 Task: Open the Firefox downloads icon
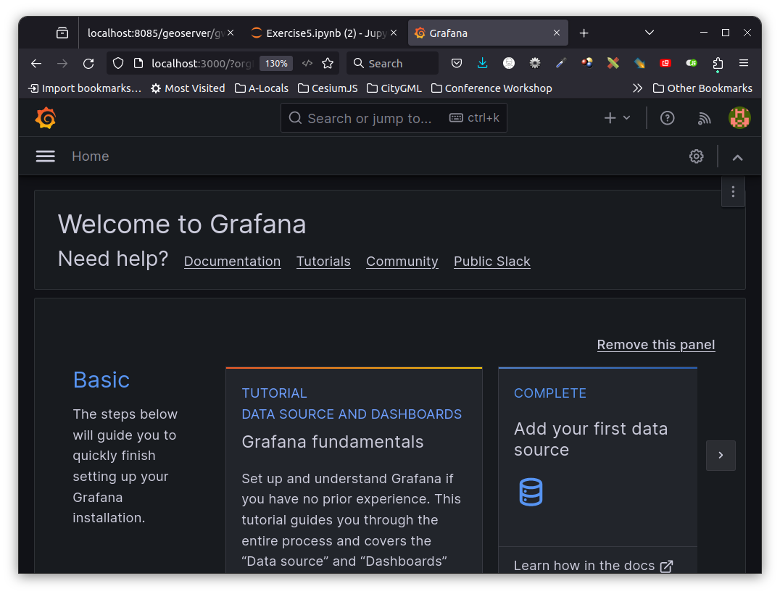point(482,63)
